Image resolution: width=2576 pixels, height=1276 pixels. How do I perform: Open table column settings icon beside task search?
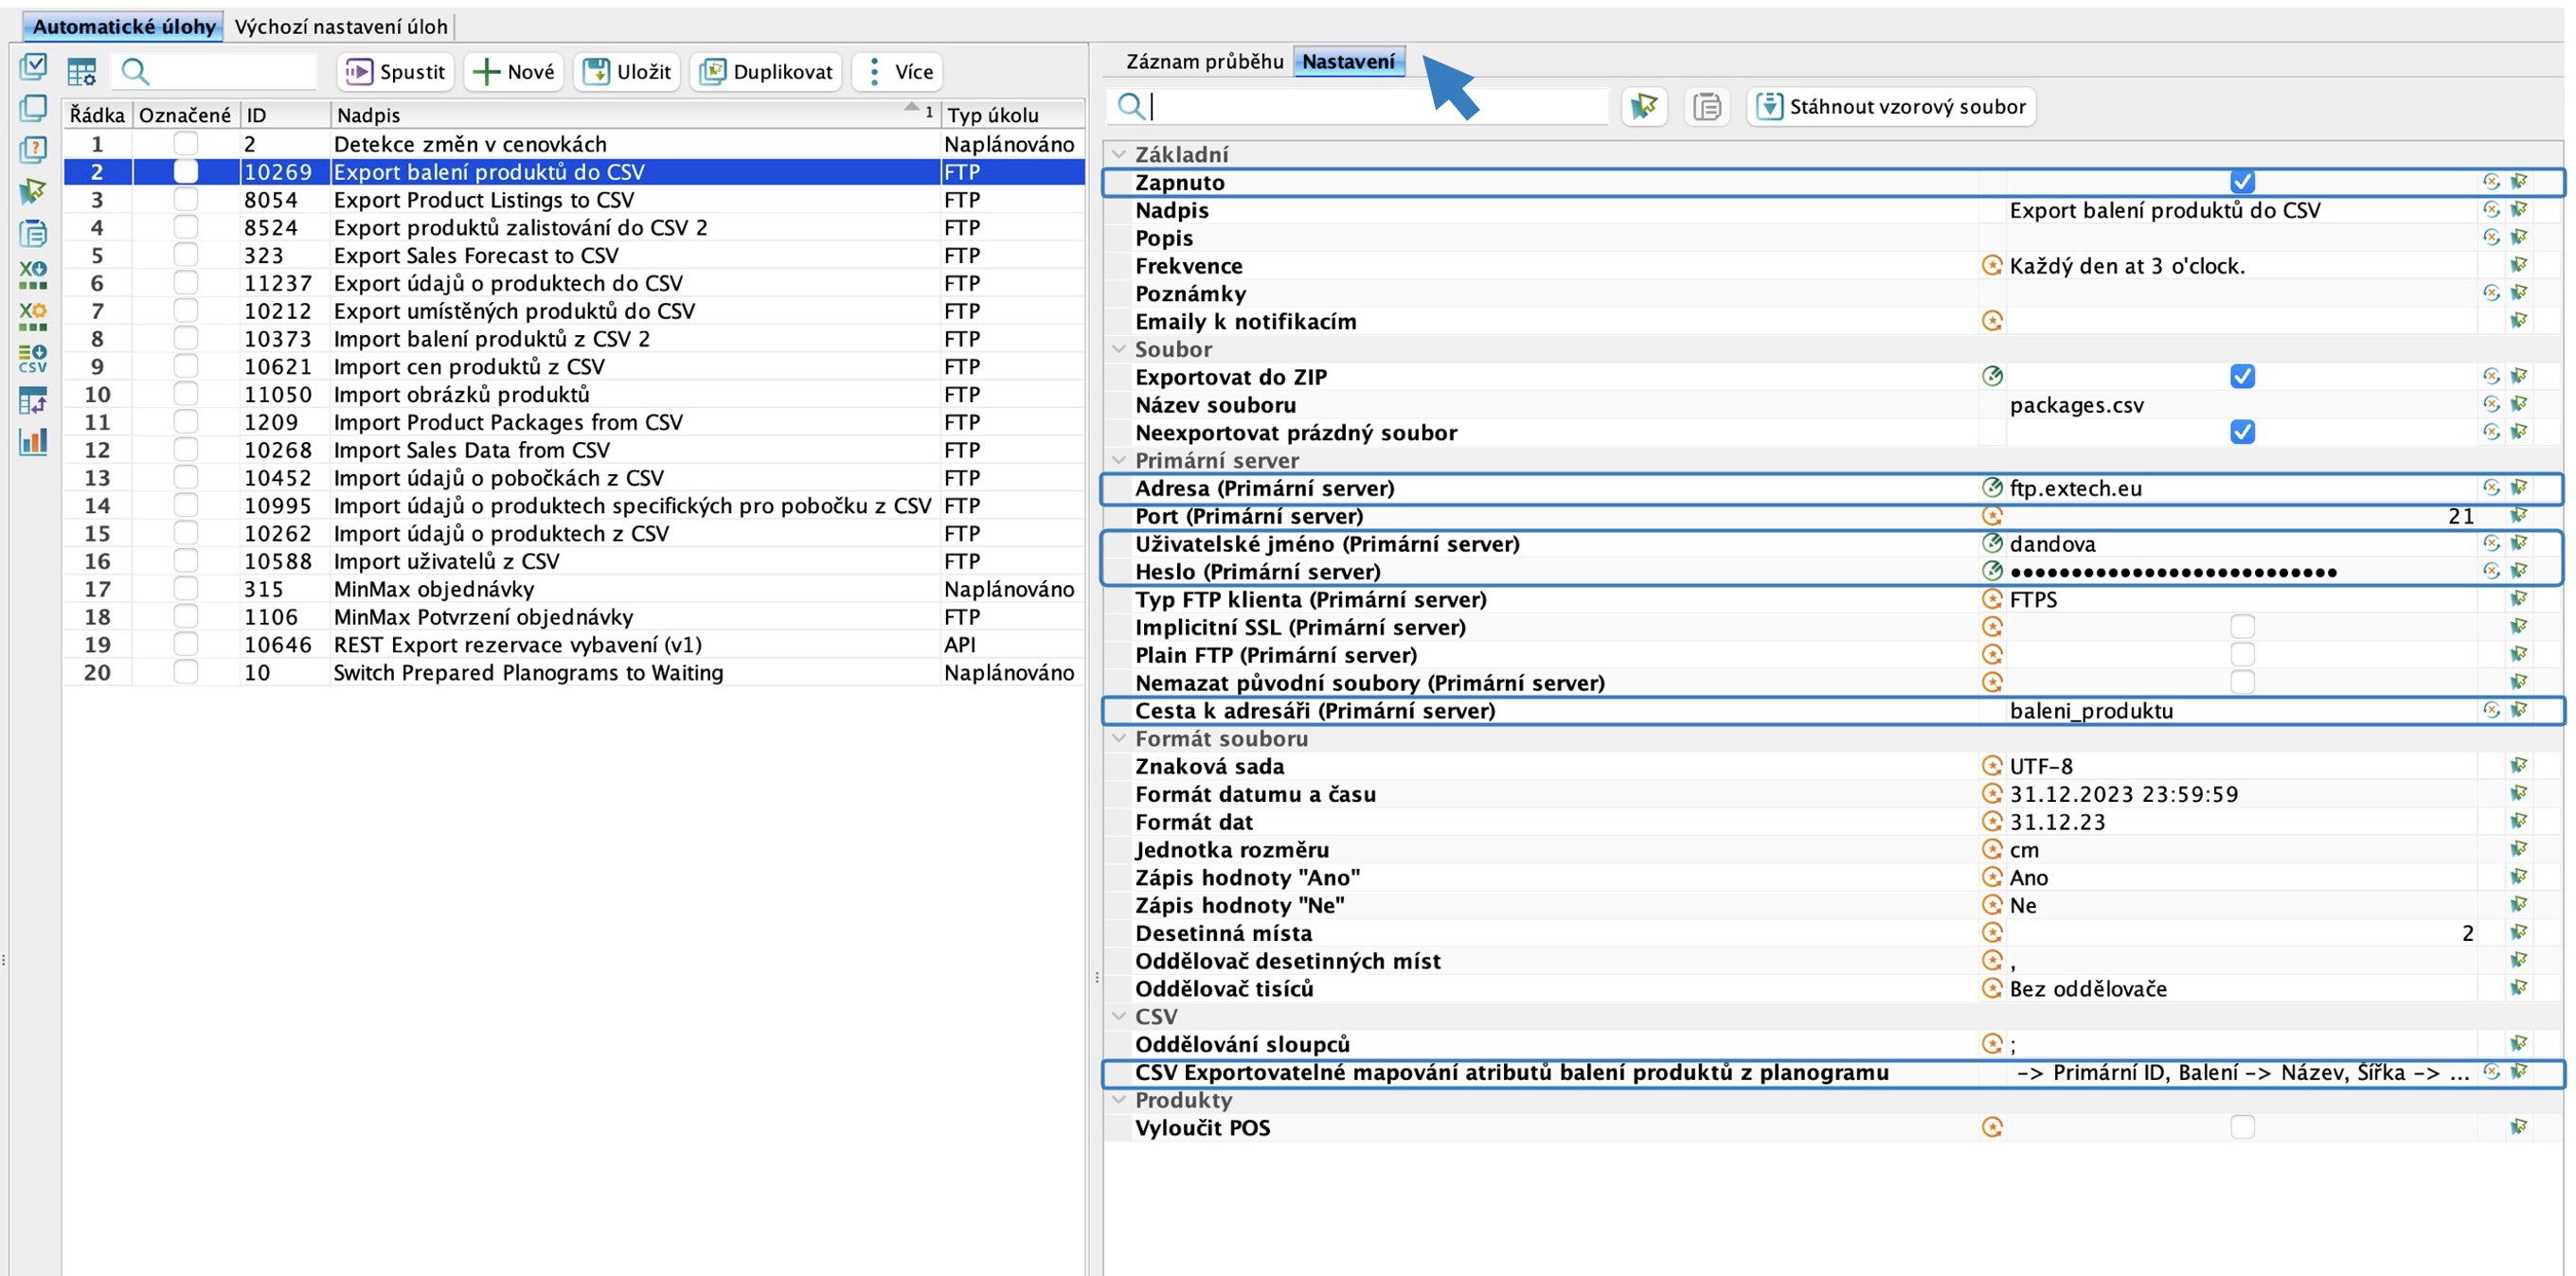point(82,72)
